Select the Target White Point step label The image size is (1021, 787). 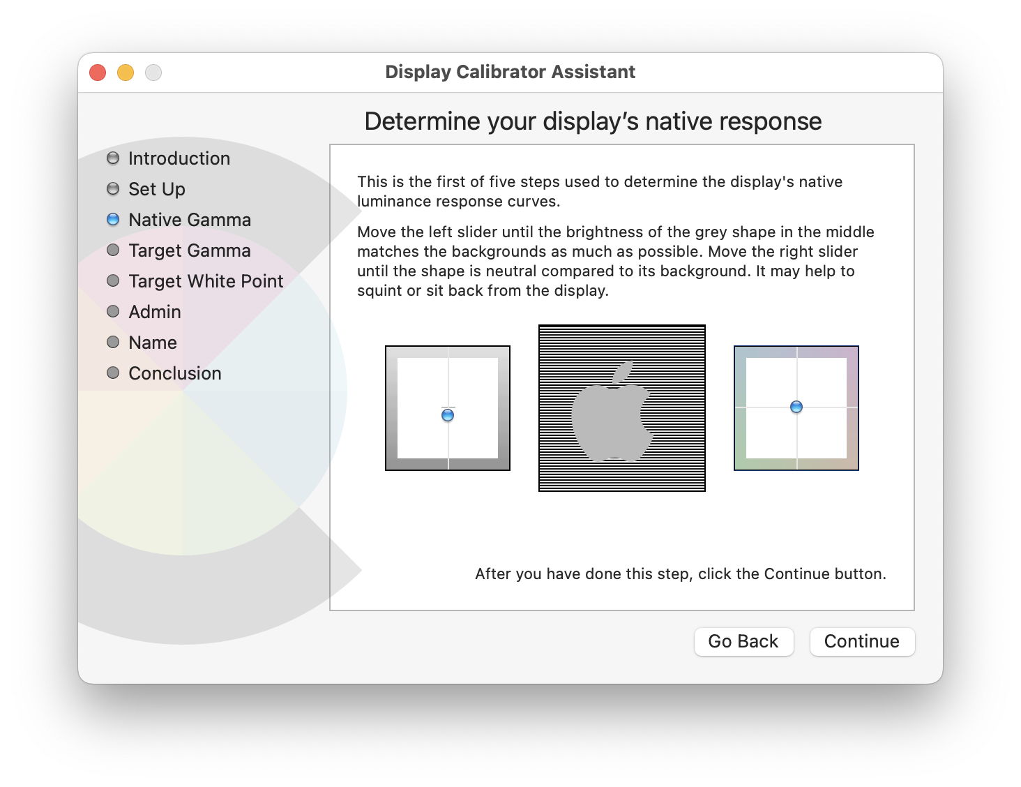(x=206, y=281)
